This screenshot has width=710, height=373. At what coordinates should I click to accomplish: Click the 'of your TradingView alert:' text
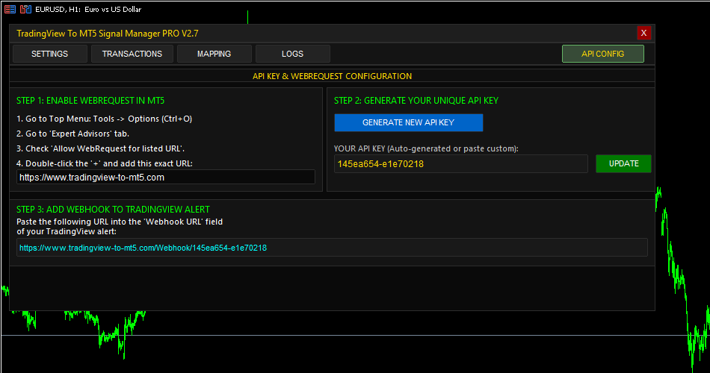coord(67,231)
